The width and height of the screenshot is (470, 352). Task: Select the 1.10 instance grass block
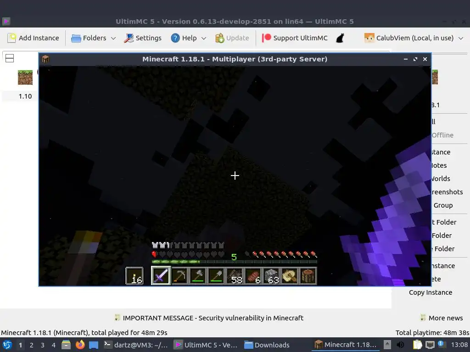click(25, 77)
